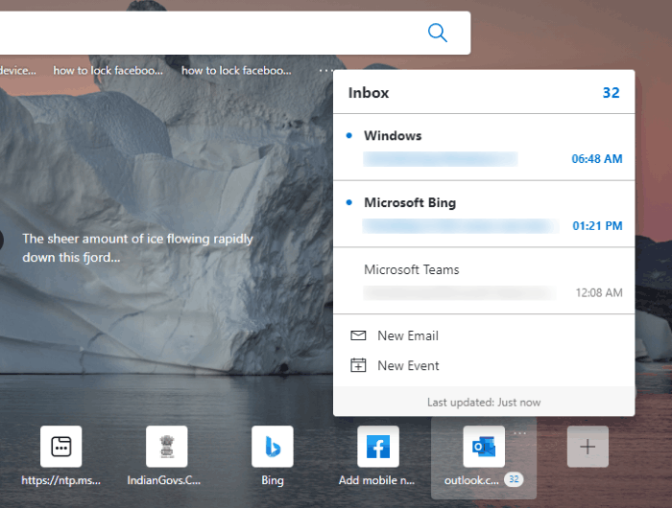
Task: Add a new quick link with plus tile
Action: point(588,447)
